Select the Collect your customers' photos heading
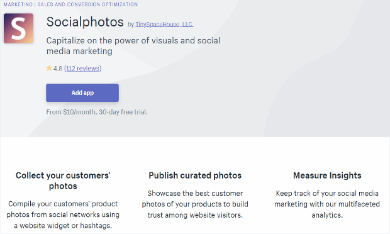Image resolution: width=390 pixels, height=234 pixels. coord(63,181)
